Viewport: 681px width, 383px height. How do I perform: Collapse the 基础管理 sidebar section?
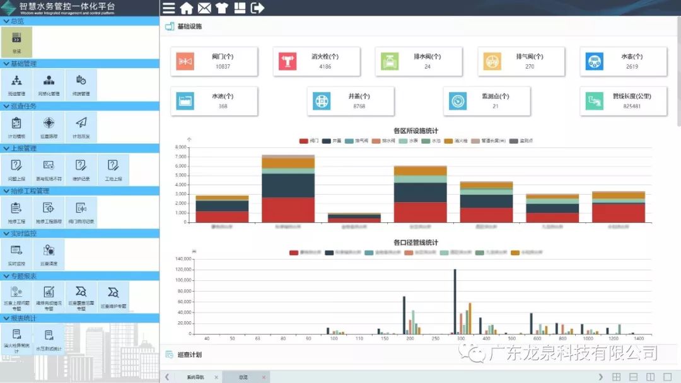click(6, 64)
